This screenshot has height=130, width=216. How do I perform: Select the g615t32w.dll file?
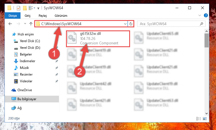point(98,39)
